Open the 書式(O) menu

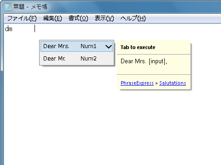click(78, 18)
